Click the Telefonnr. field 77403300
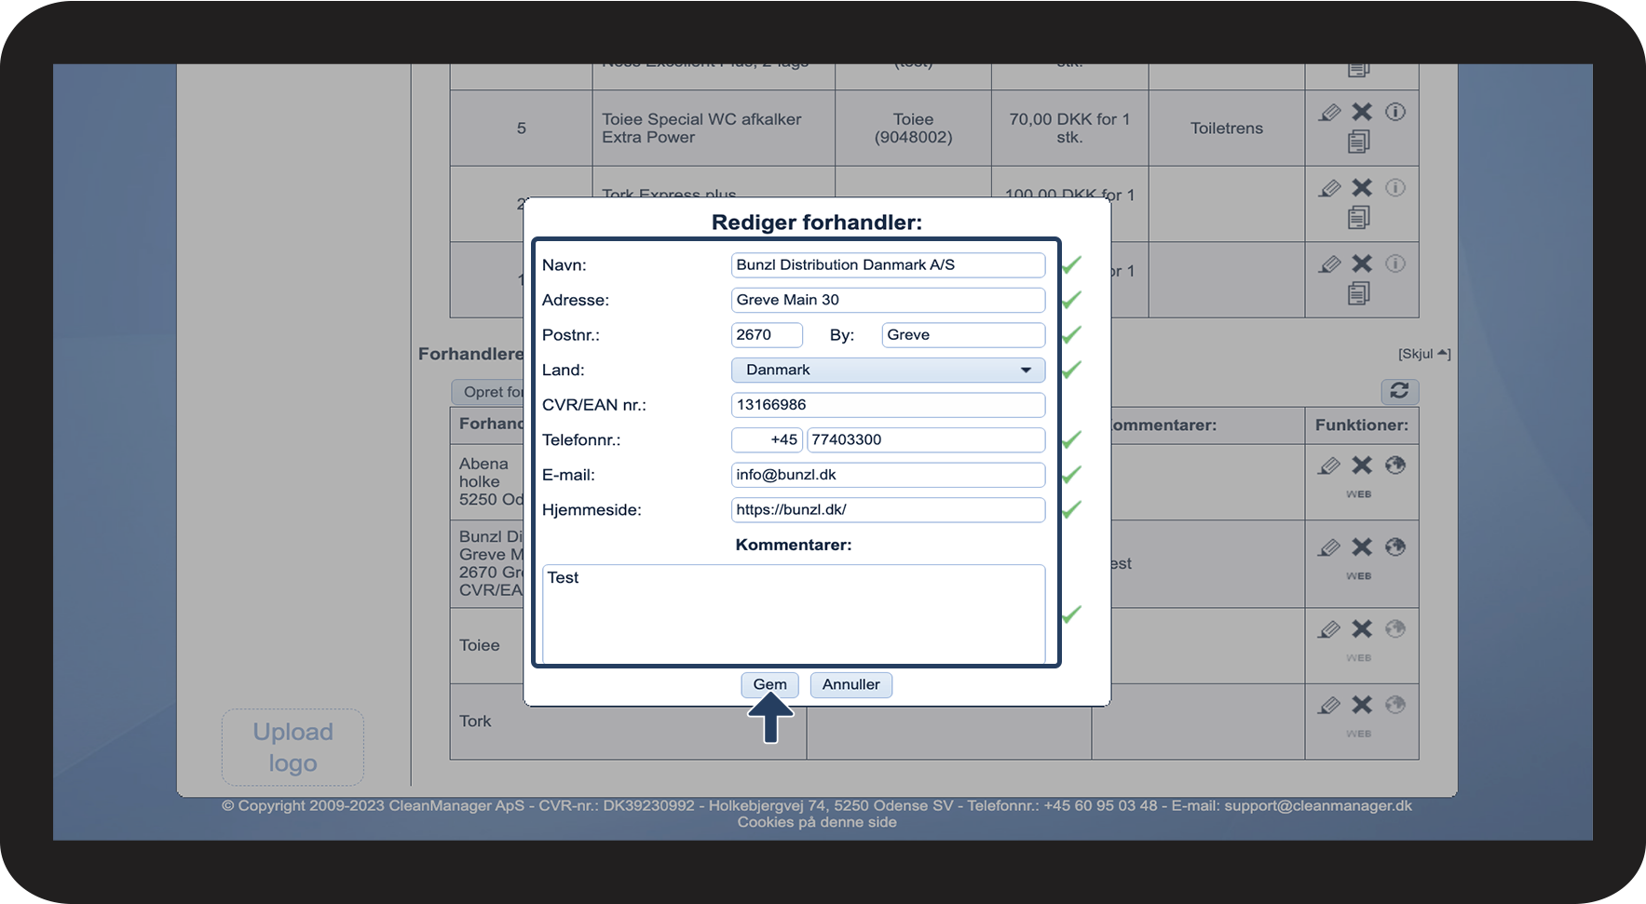The width and height of the screenshot is (1646, 904). [926, 439]
